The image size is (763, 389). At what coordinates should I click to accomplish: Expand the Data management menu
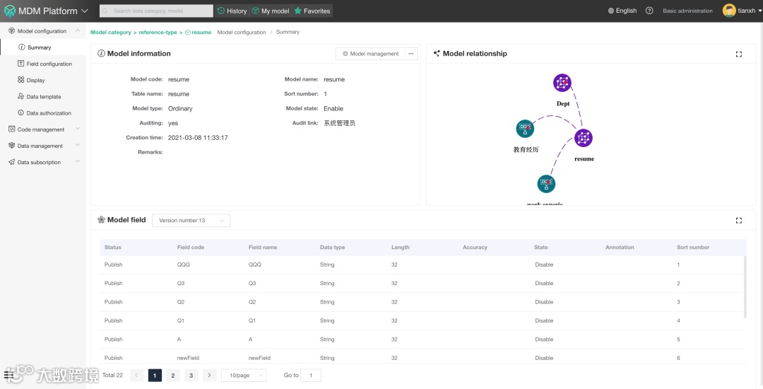coord(43,146)
